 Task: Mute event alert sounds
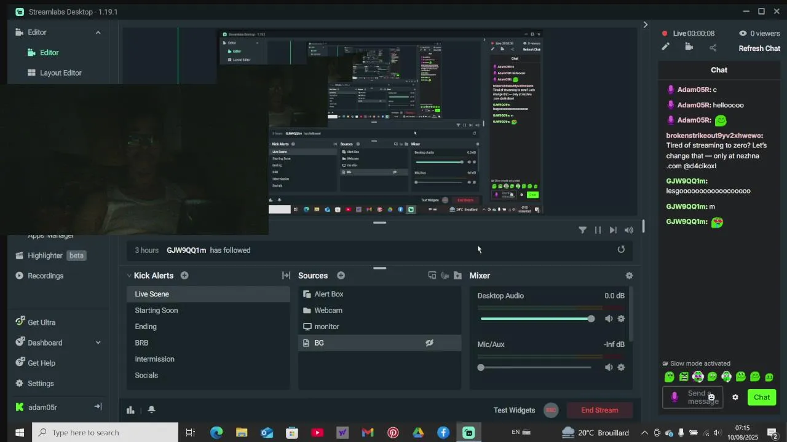pos(629,230)
